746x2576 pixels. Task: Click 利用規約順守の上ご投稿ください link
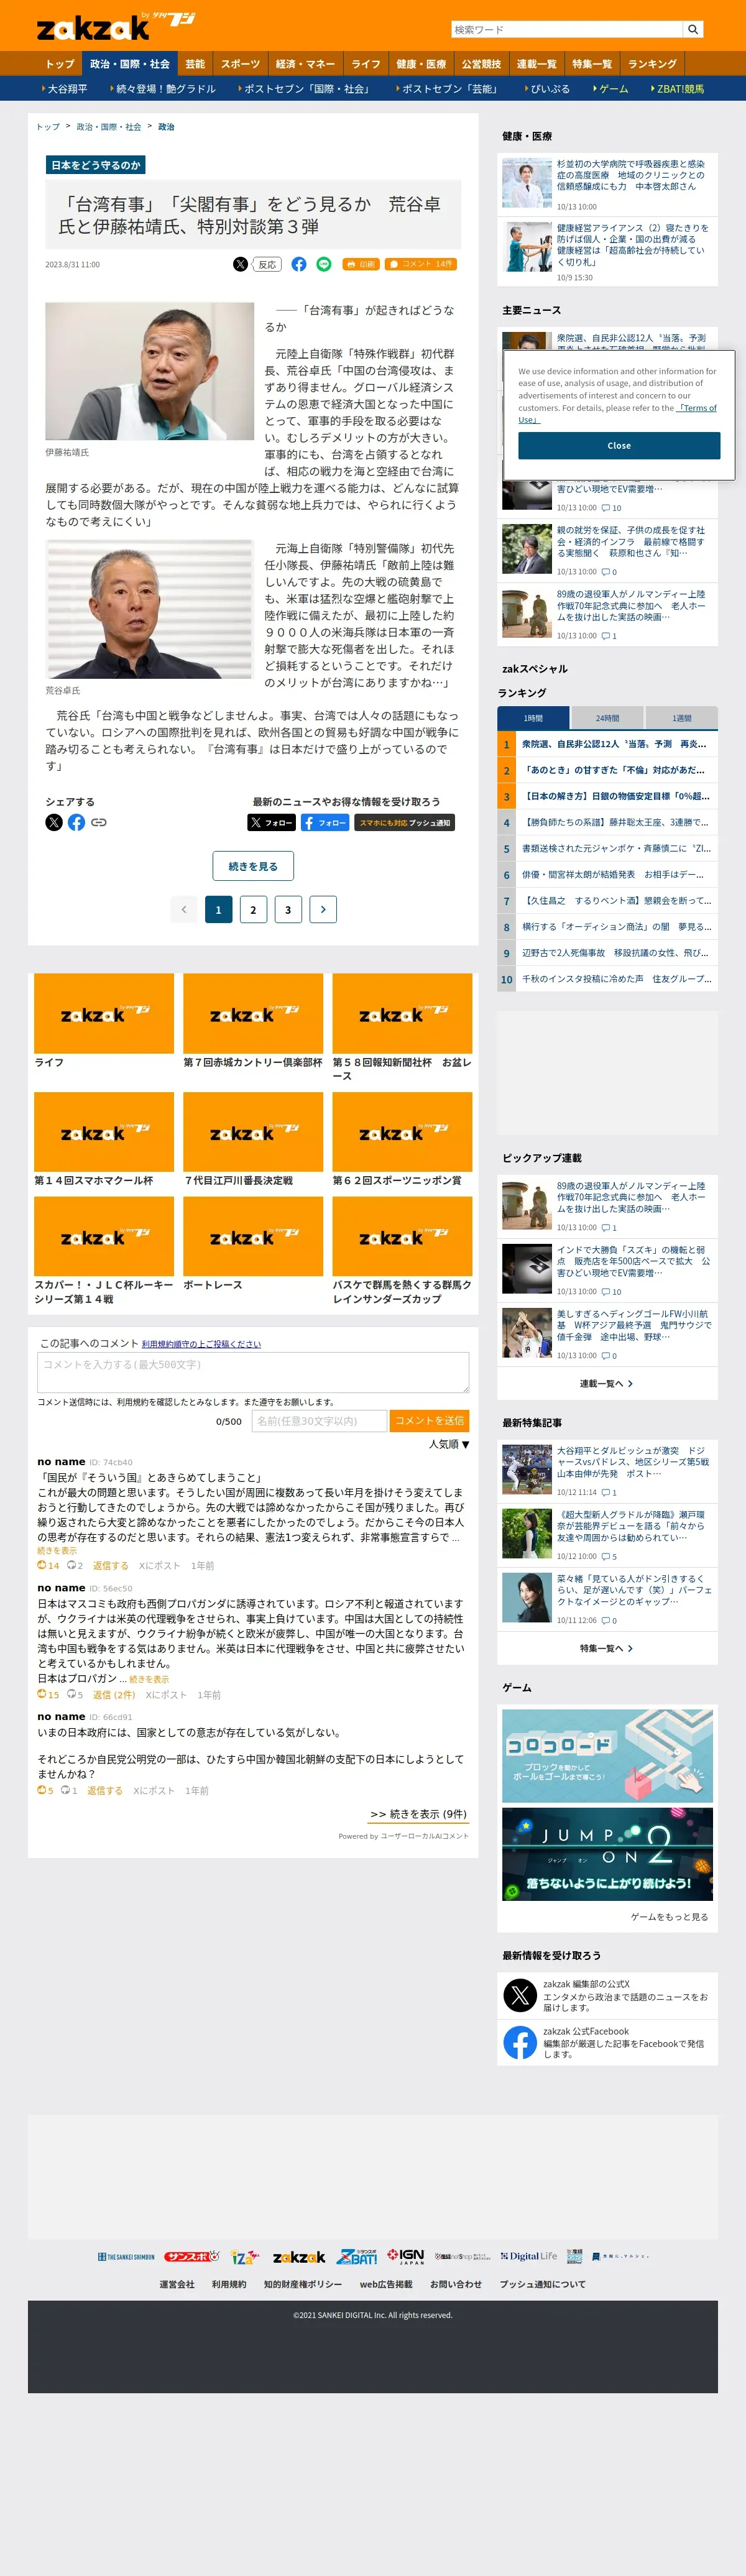(x=201, y=1344)
